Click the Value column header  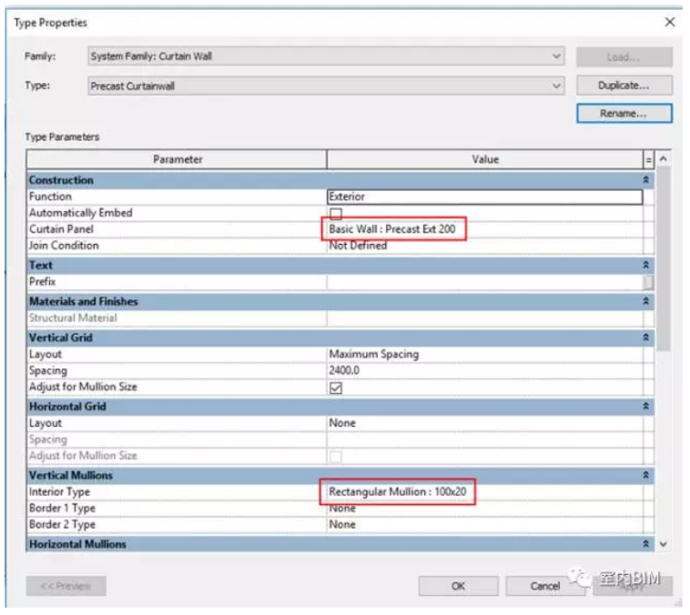point(485,159)
